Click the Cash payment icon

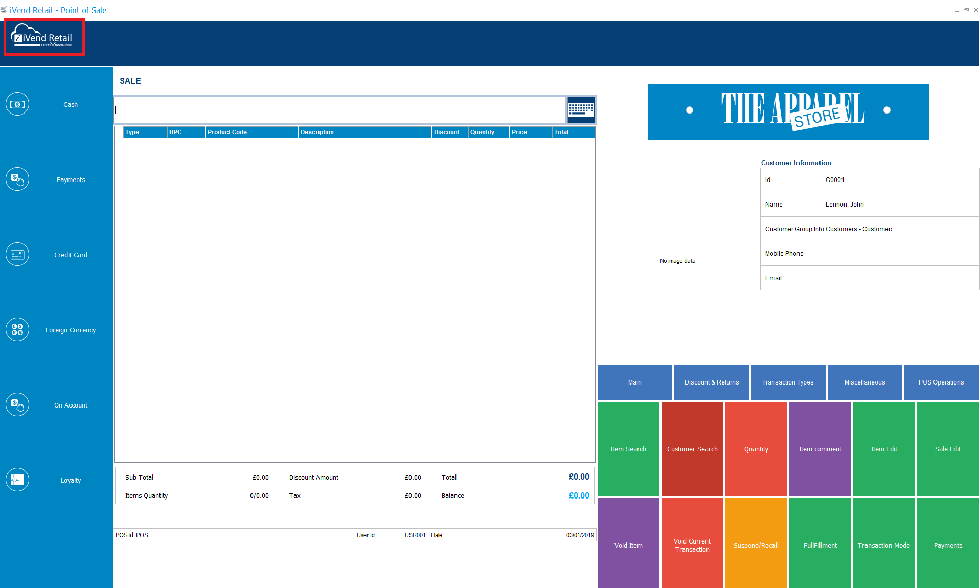click(x=17, y=104)
